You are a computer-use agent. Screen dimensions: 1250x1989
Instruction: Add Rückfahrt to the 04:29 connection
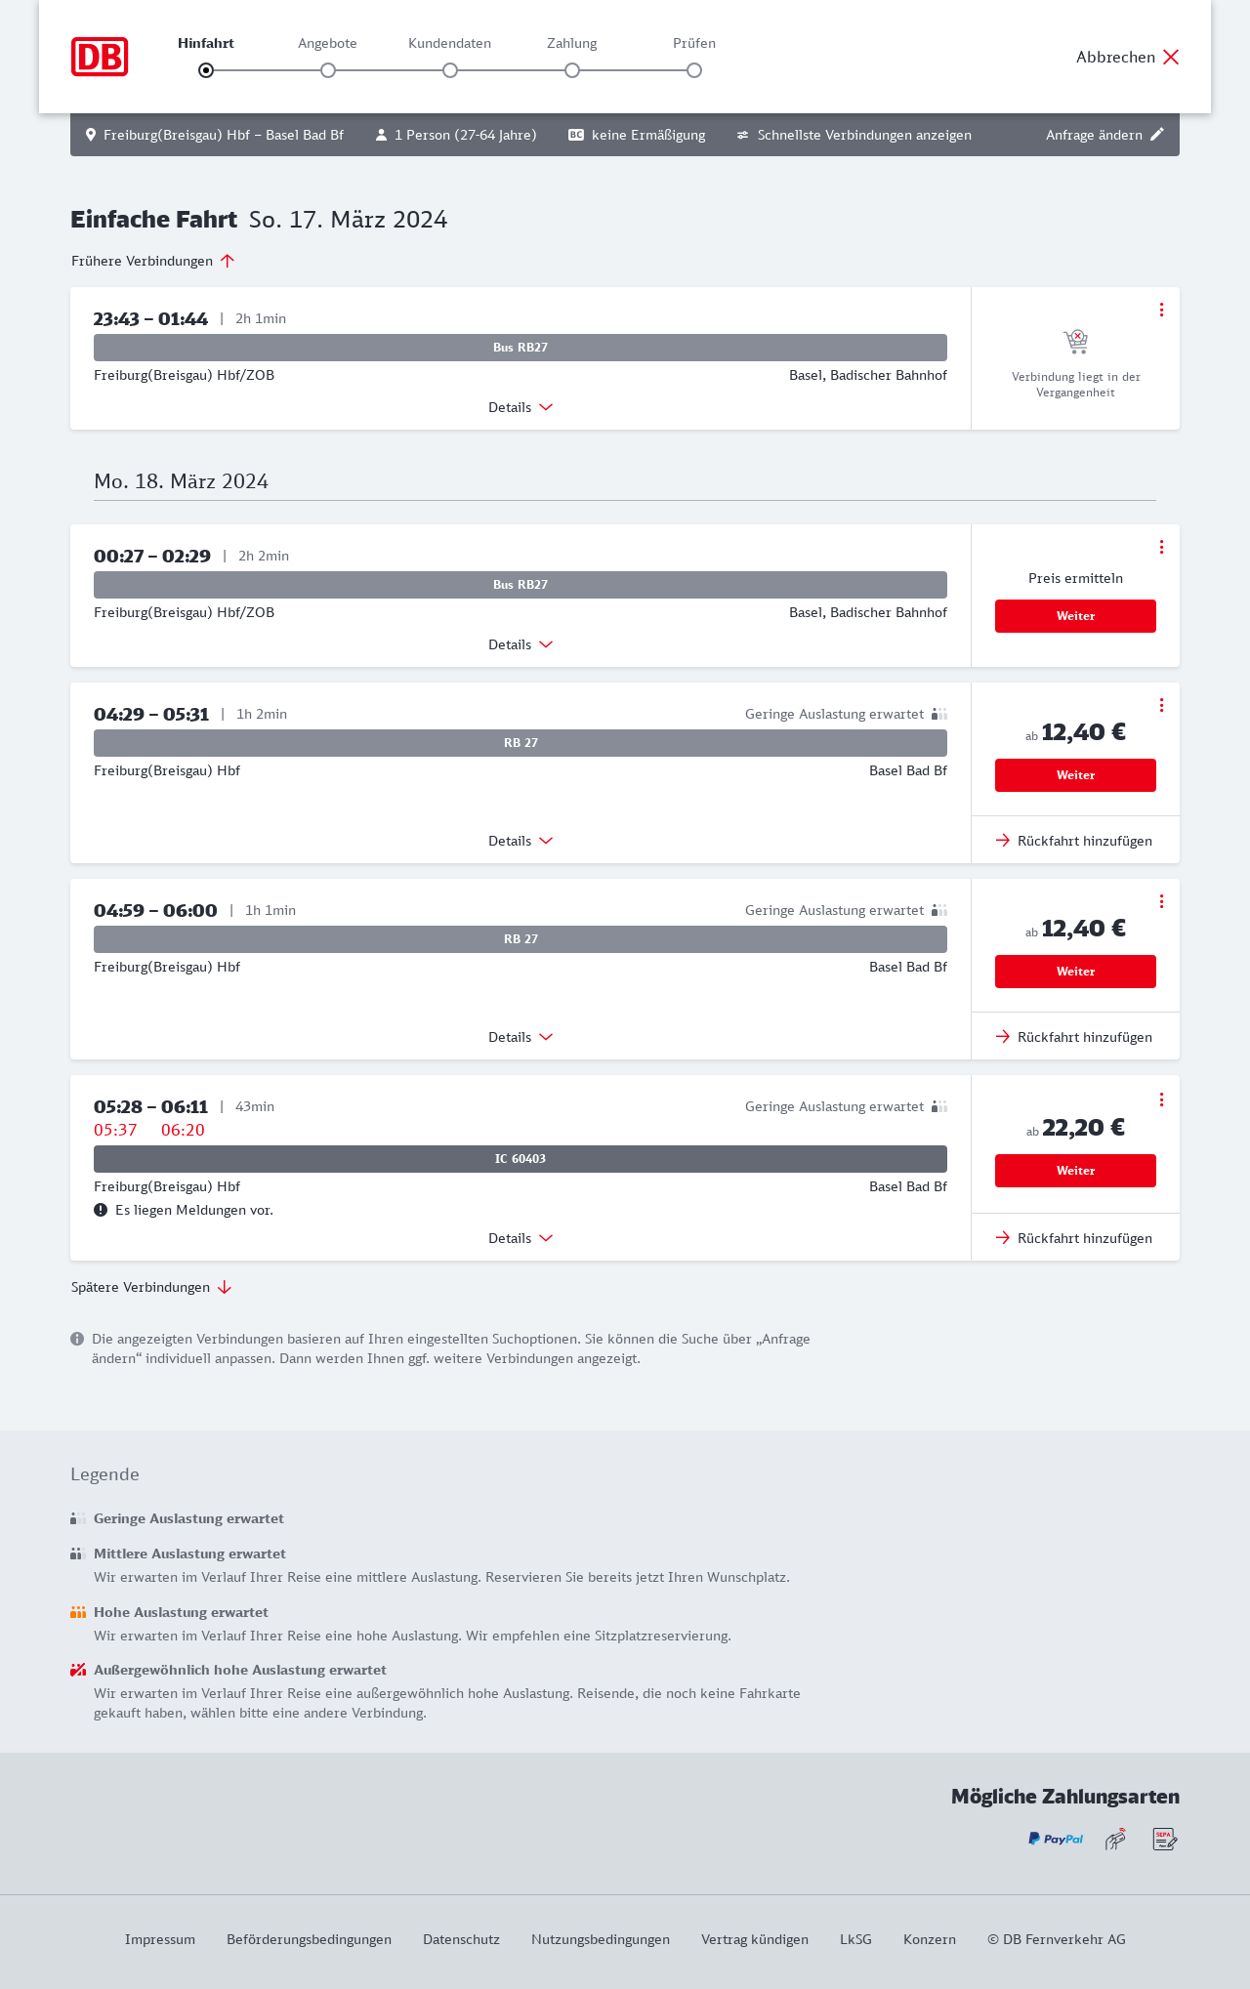click(1074, 841)
